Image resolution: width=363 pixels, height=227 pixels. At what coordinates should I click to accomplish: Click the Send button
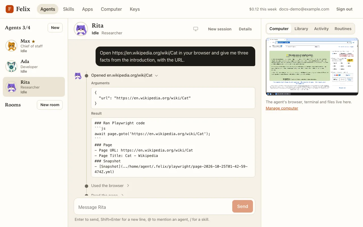click(242, 206)
